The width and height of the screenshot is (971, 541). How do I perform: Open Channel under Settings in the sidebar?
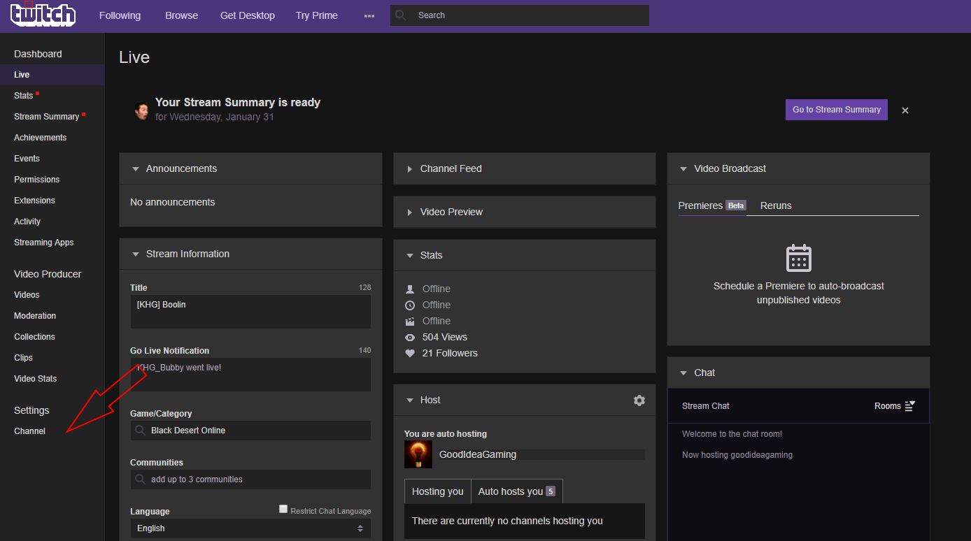[x=29, y=431]
